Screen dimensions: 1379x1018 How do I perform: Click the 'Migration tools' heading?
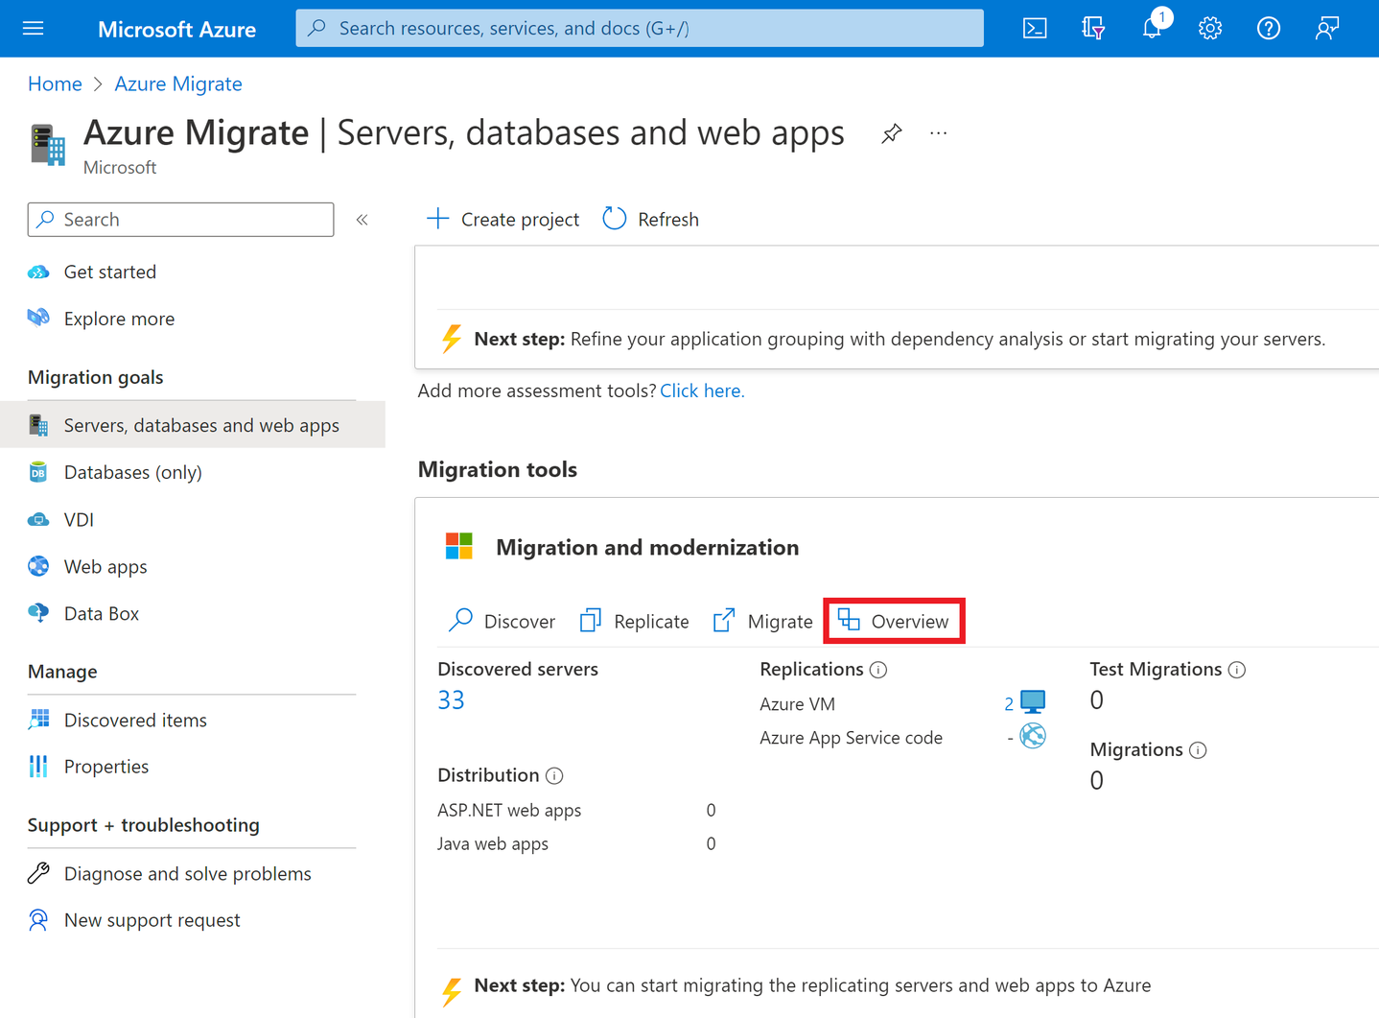[x=498, y=469]
